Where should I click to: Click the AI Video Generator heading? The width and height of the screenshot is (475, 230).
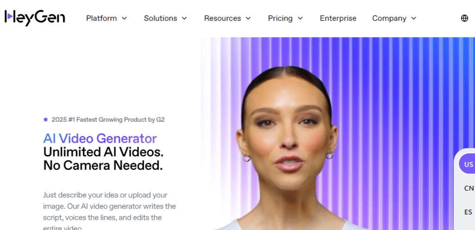(x=100, y=138)
